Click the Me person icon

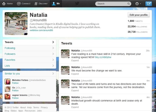(54, 4)
